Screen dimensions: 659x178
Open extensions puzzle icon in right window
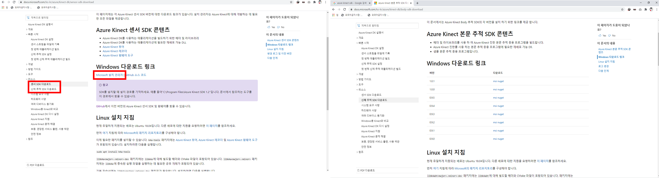pos(646,9)
